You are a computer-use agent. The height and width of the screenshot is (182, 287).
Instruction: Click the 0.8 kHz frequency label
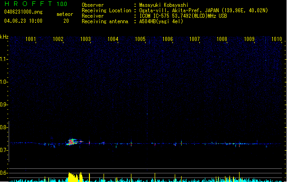click(x=4, y=127)
